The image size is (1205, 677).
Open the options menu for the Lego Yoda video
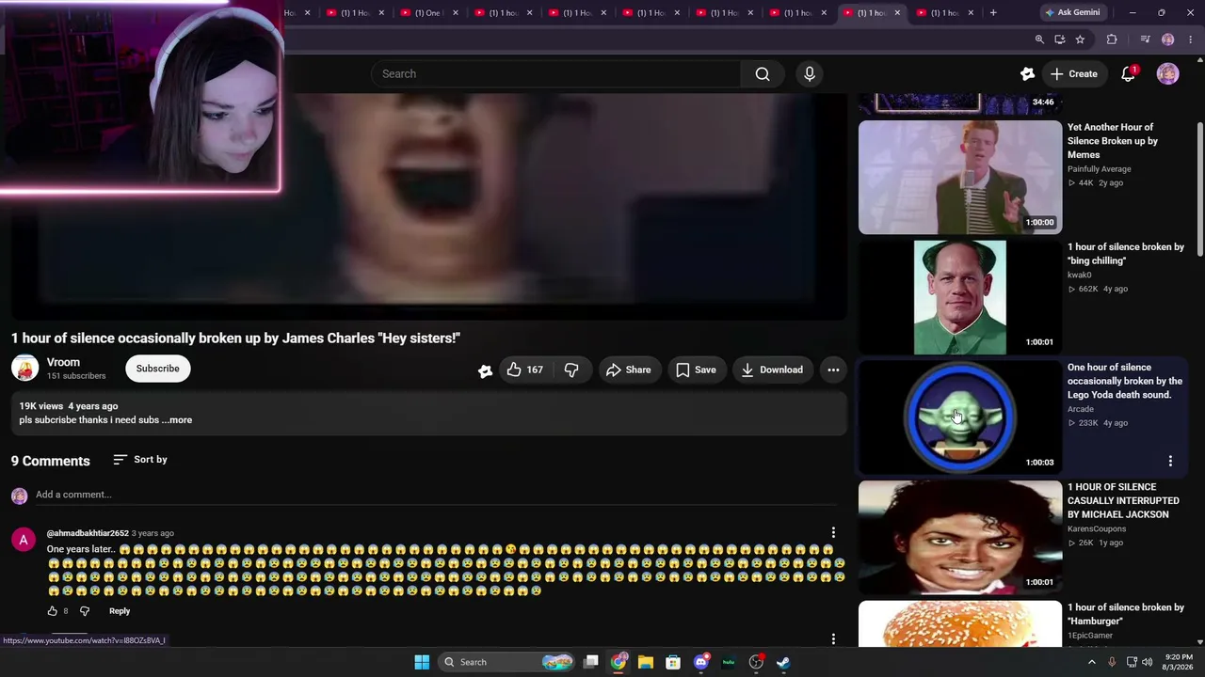coord(1170,462)
